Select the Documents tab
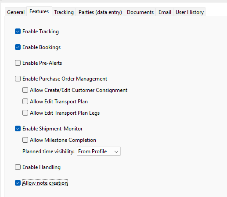Viewport: 227px width, 197px height. pyautogui.click(x=140, y=12)
